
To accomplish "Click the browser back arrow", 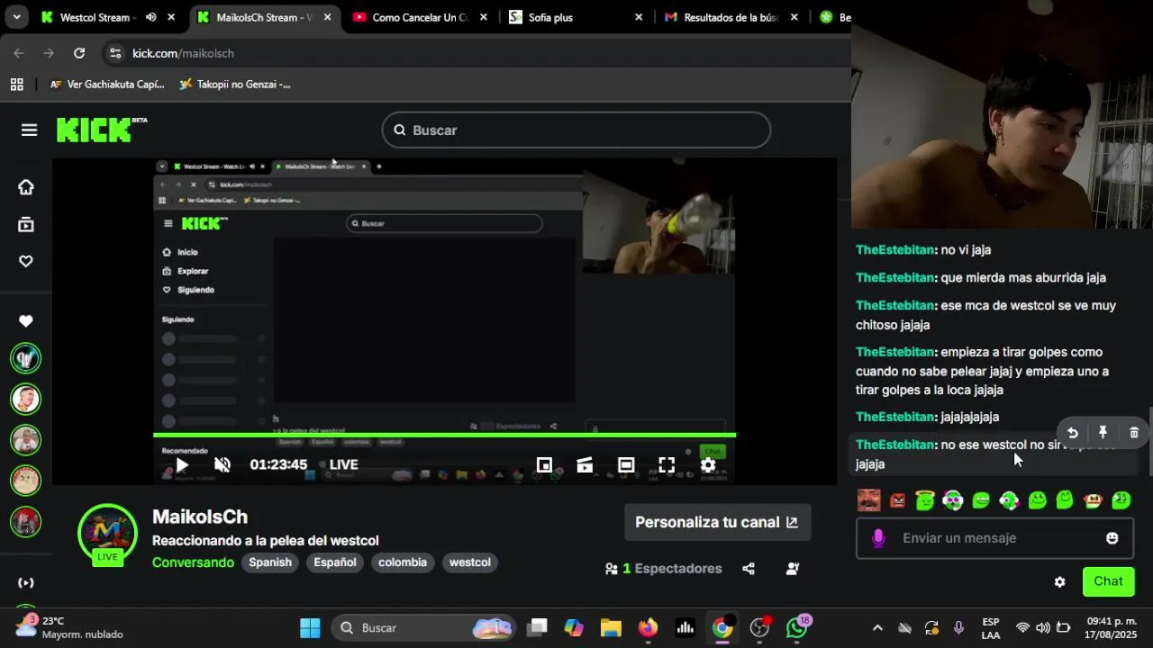I will pyautogui.click(x=19, y=53).
